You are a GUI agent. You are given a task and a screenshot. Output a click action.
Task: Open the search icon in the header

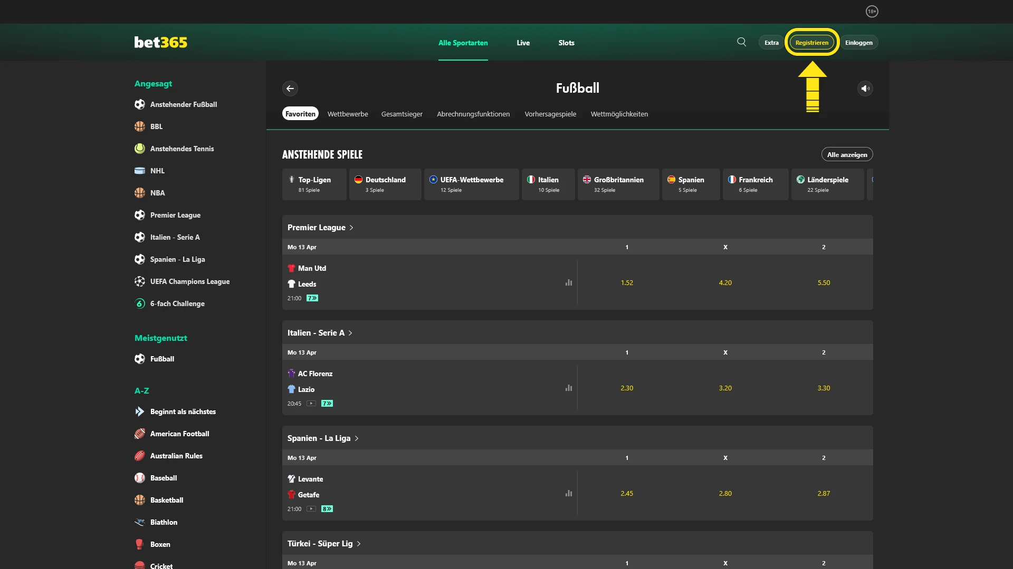[741, 42]
